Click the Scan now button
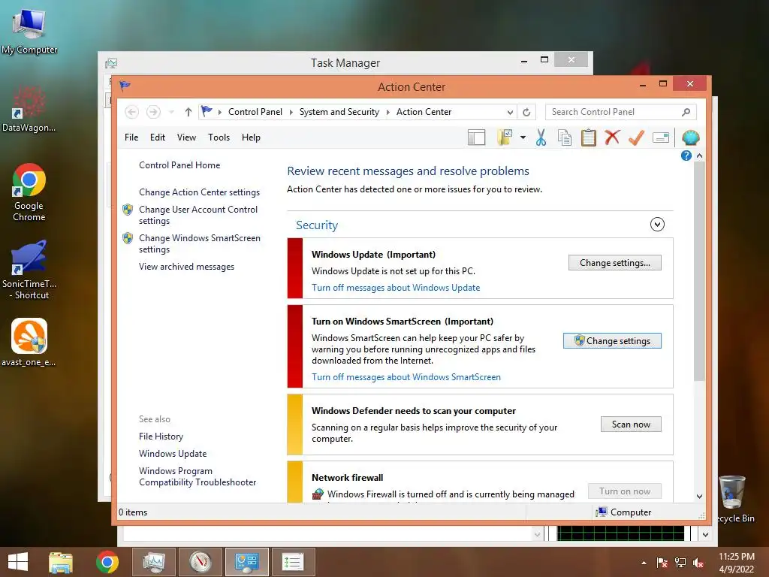Screen dimensions: 769x577 [x=631, y=424]
